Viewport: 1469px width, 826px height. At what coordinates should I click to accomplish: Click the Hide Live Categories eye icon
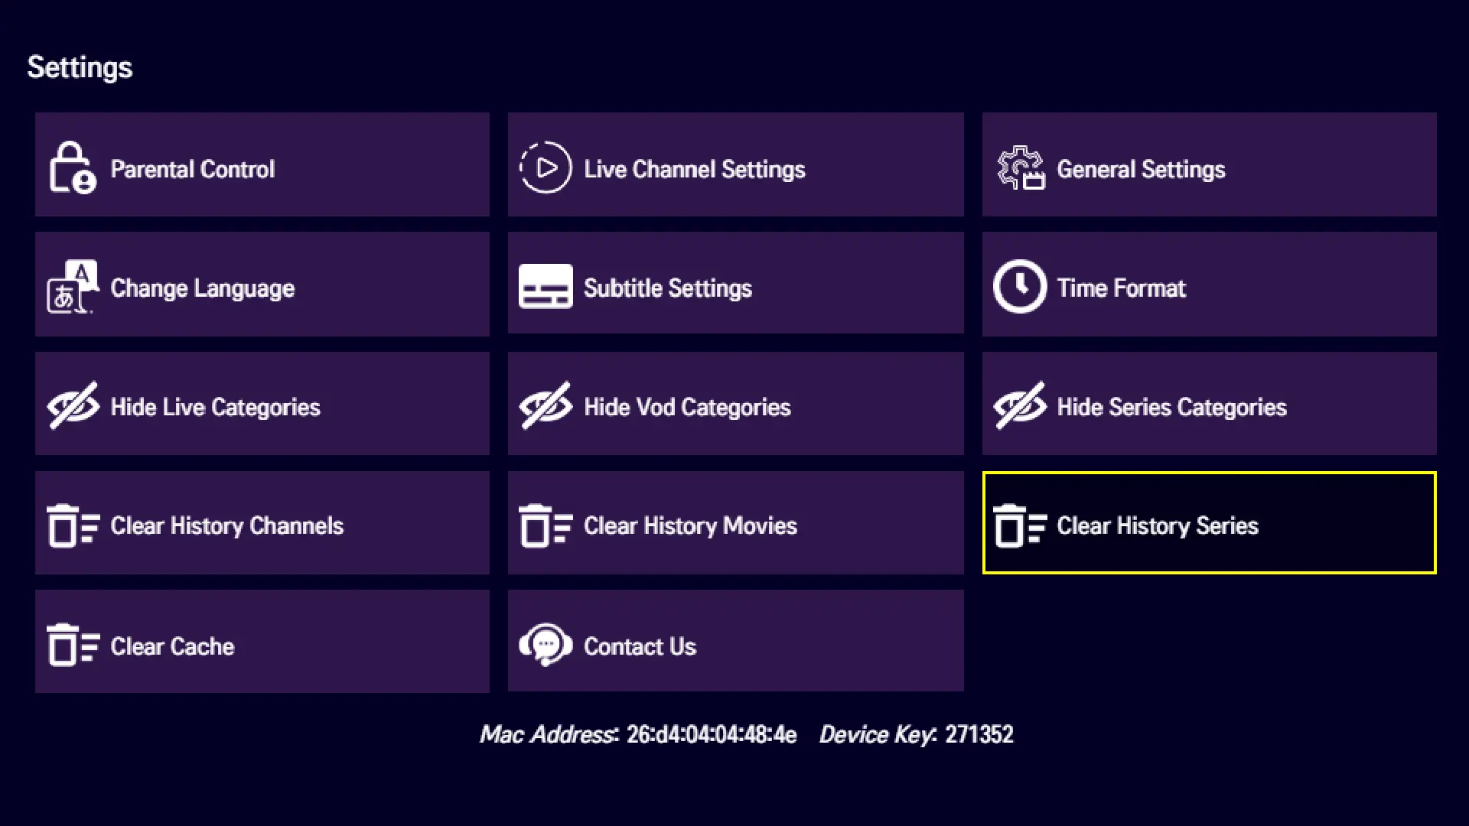coord(73,406)
